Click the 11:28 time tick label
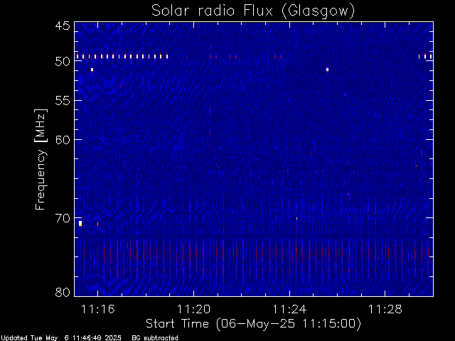 tap(385, 309)
